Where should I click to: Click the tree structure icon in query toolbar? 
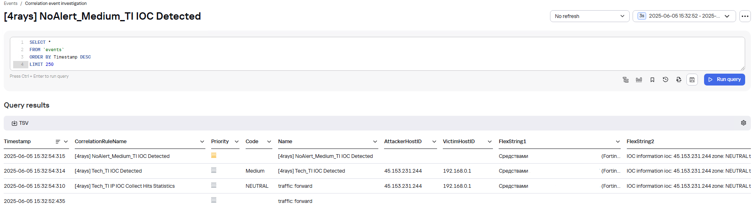click(626, 80)
